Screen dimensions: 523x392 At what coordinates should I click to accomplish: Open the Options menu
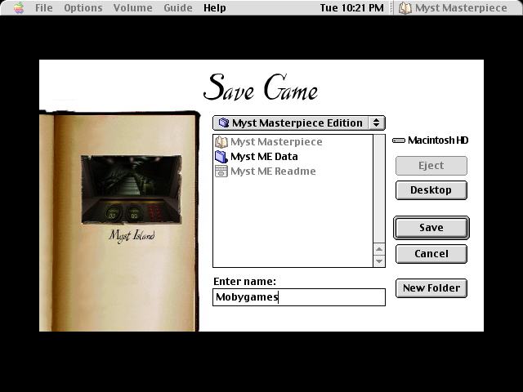point(83,8)
